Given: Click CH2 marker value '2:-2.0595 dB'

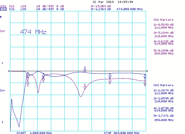Looking at the screenshot, I should [x=164, y=99].
